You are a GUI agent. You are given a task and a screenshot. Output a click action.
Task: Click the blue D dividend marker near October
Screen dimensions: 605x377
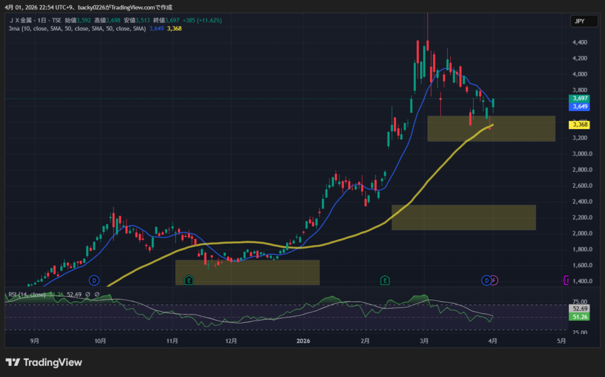pos(93,280)
